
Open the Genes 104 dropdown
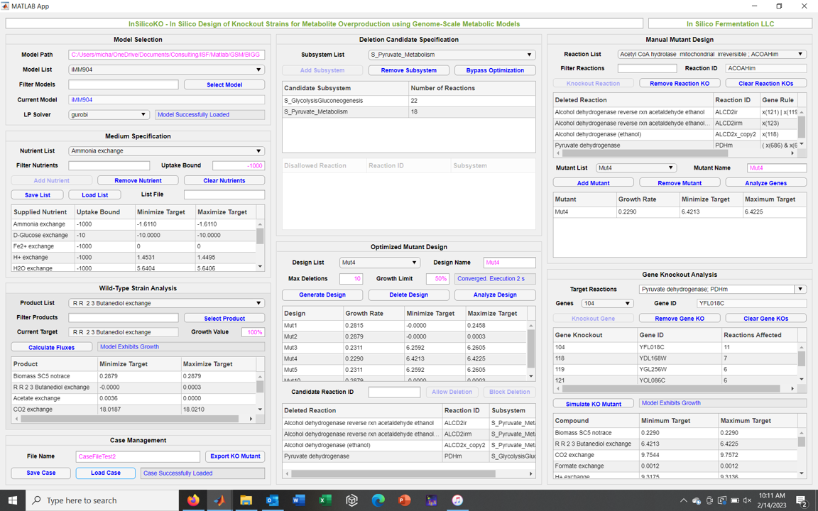608,303
